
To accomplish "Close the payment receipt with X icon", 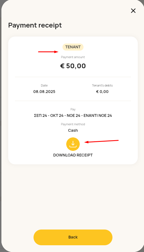I will (x=133, y=11).
